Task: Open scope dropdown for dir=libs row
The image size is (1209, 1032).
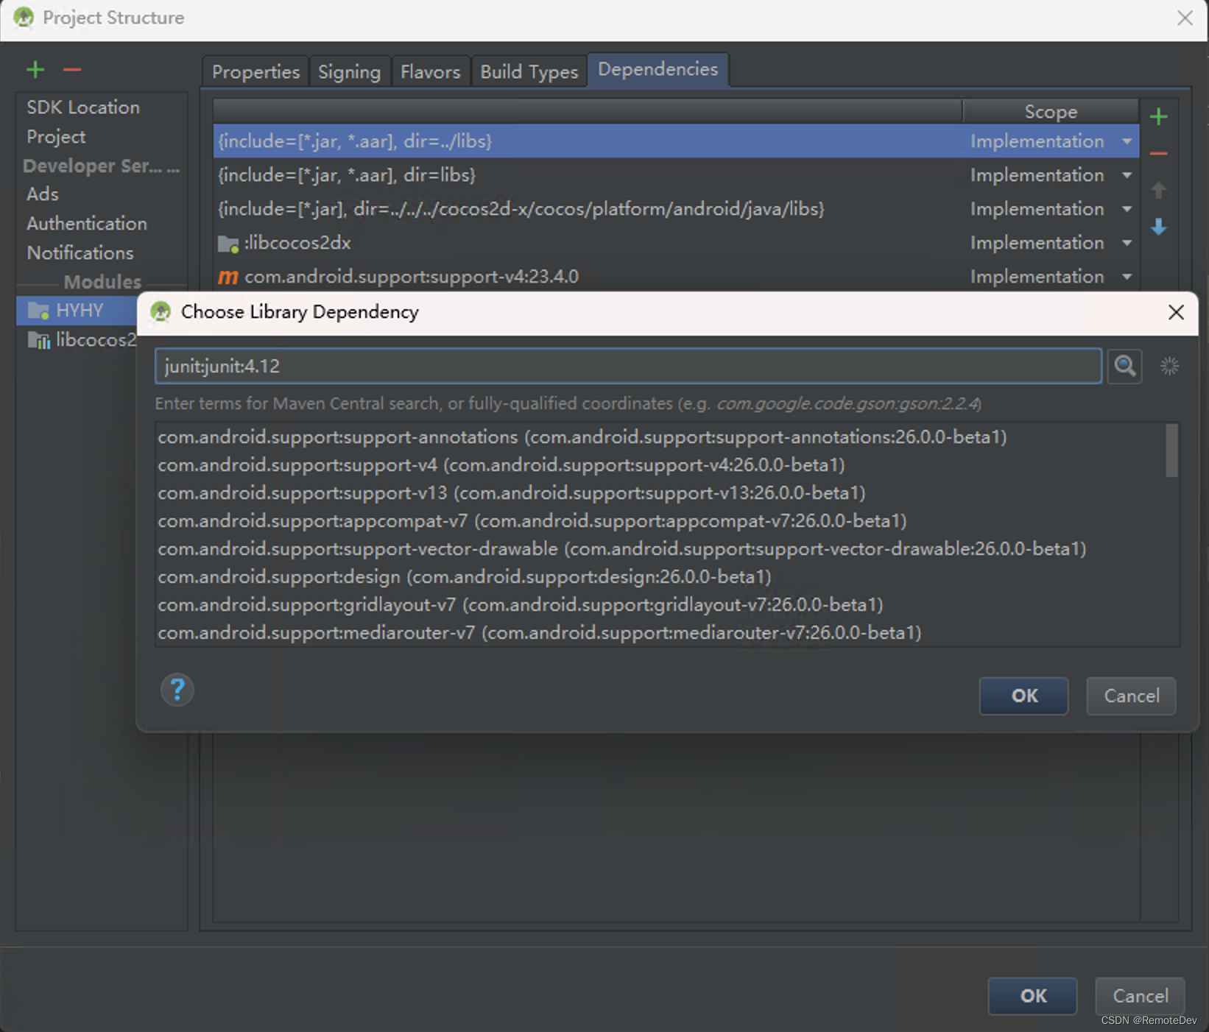Action: point(1127,175)
